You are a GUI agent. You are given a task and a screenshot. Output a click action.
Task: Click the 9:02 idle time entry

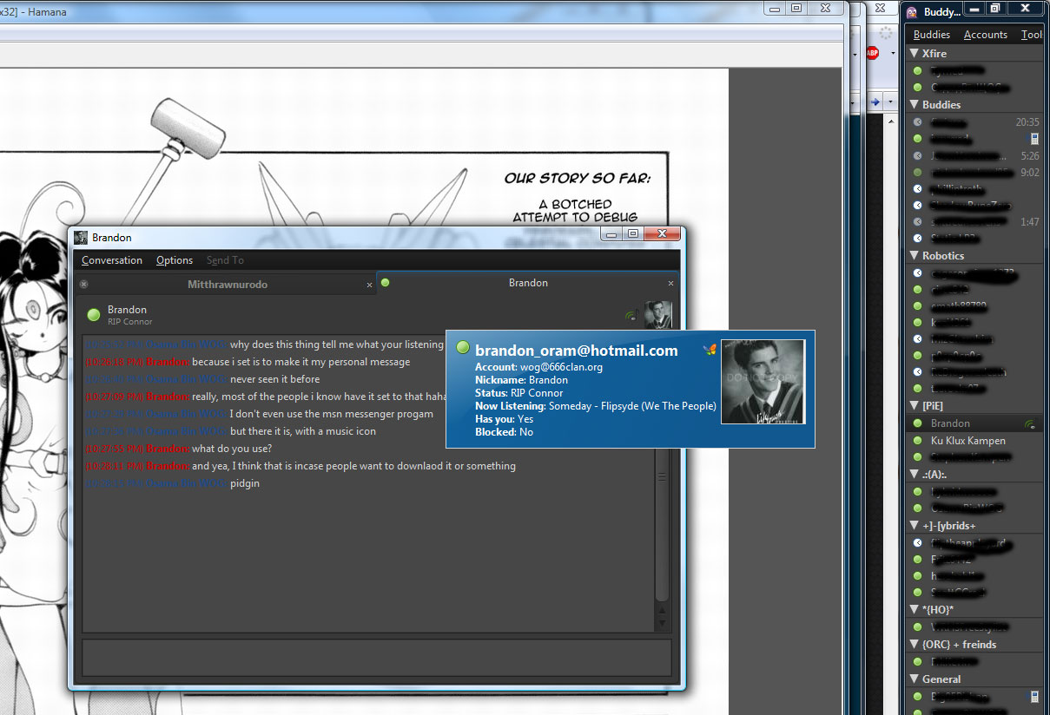click(1030, 173)
